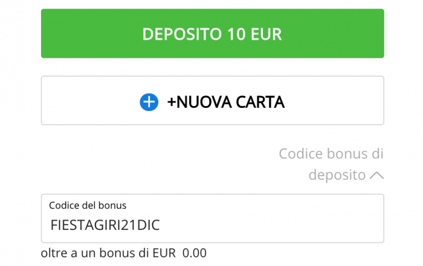Click the entered code FIESTAGIRI21DIC
Screen dimensions: 423x266
[x=105, y=225]
